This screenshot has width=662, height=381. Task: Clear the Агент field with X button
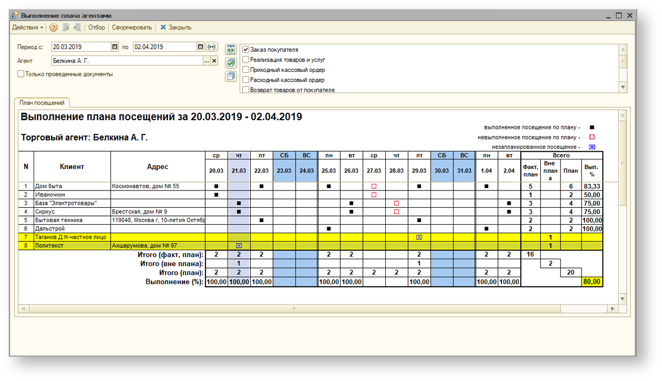click(214, 61)
